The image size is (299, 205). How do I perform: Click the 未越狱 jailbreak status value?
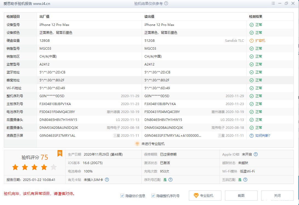pos(243,163)
